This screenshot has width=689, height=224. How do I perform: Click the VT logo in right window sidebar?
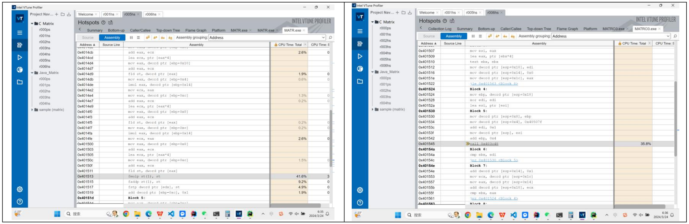(x=360, y=17)
